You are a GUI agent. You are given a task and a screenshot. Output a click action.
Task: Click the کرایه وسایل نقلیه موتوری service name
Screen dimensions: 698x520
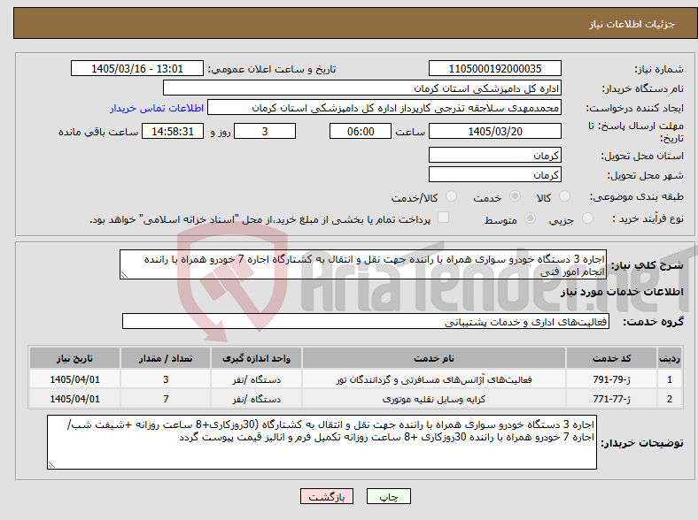click(433, 399)
